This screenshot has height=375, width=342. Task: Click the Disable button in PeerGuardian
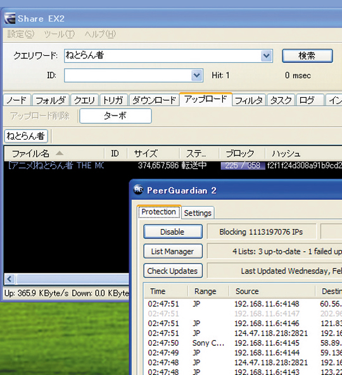pyautogui.click(x=173, y=232)
